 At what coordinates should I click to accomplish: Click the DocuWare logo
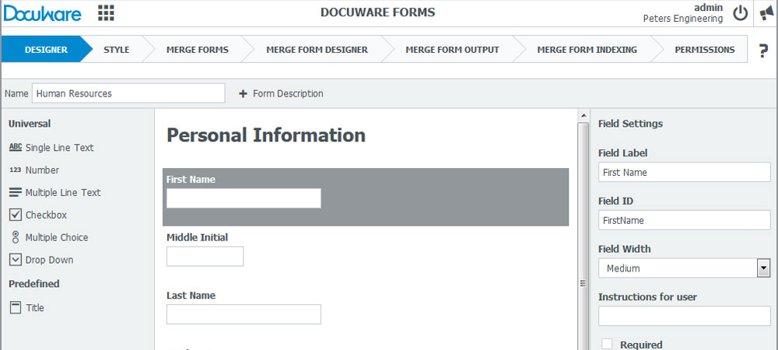[42, 13]
